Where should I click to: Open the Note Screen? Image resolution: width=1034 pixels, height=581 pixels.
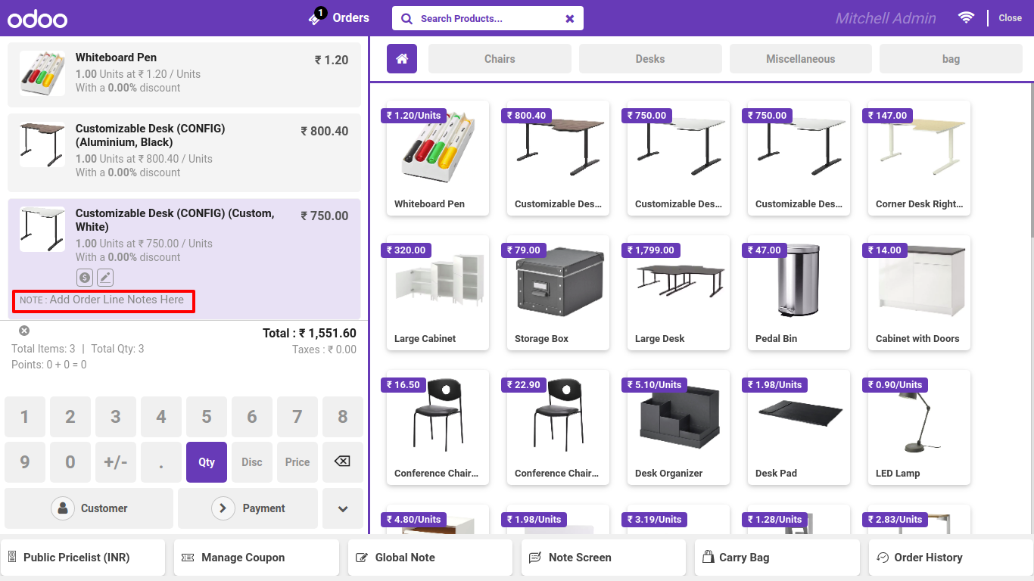point(603,558)
